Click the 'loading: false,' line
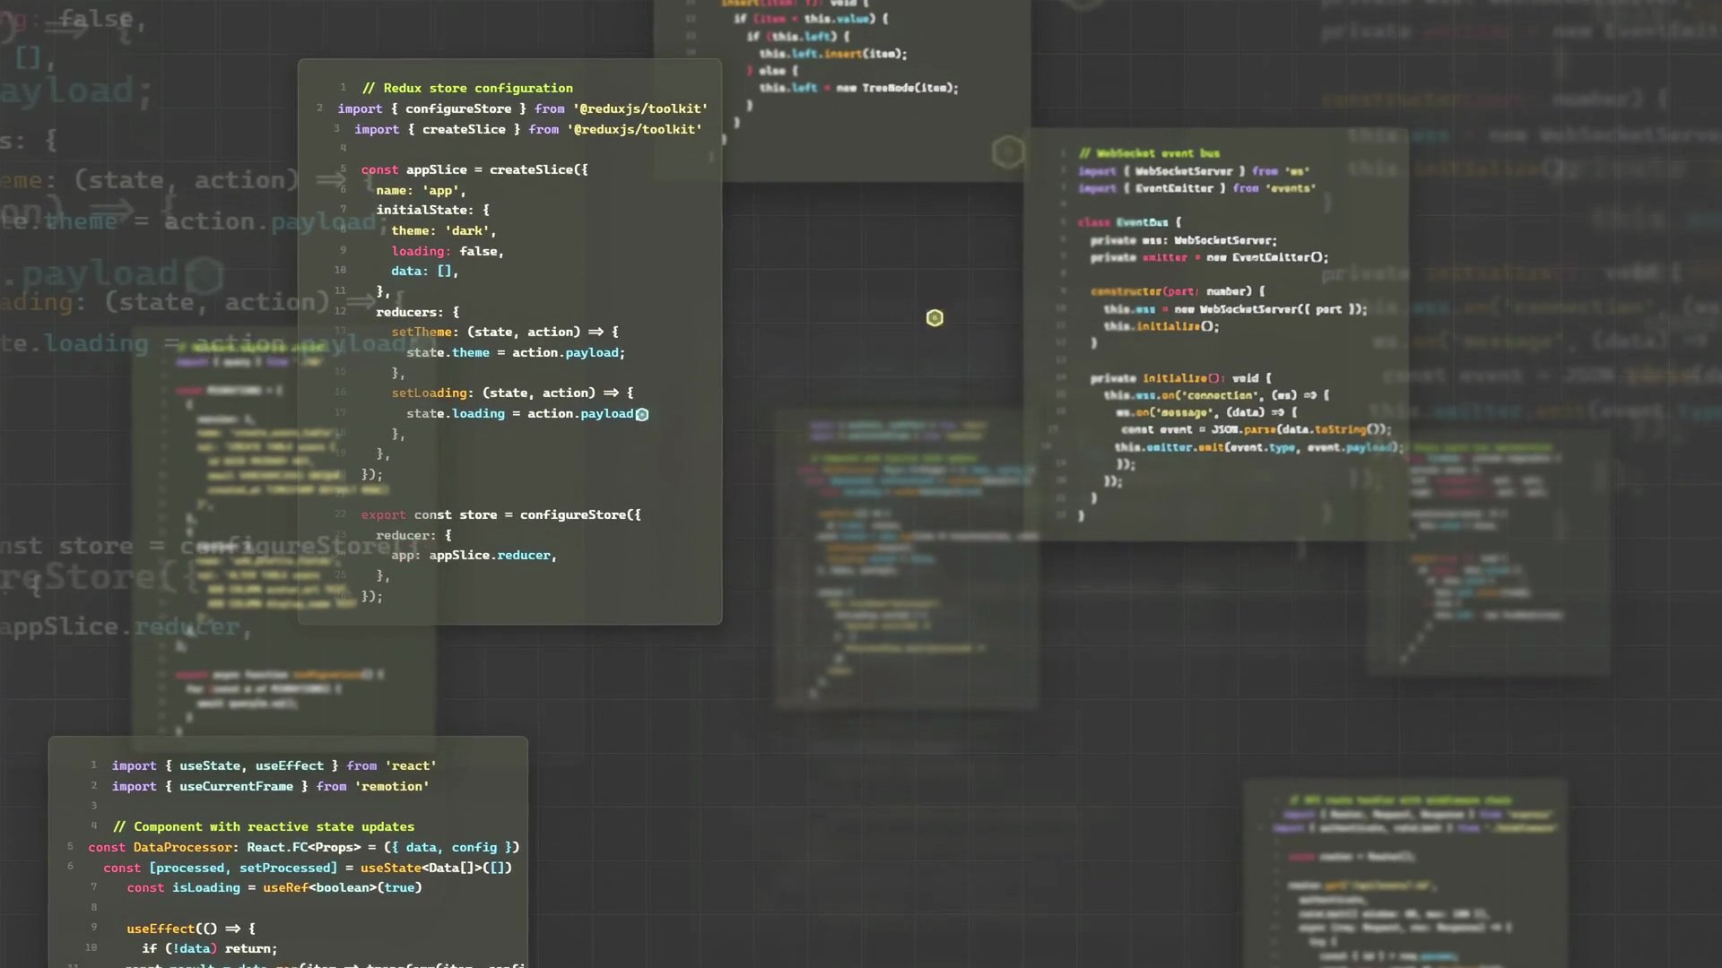 (448, 251)
